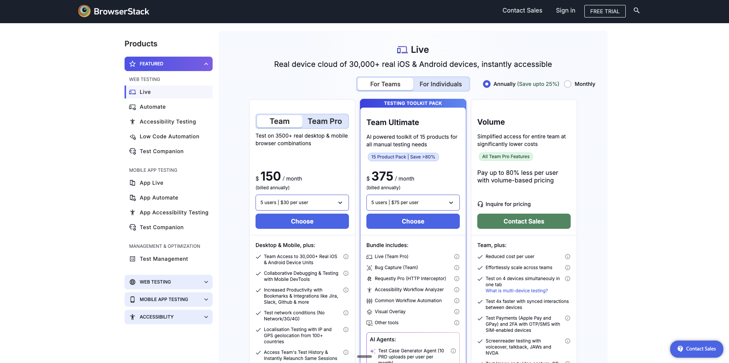This screenshot has width=729, height=363.
Task: Click the Automate icon in the Products list
Action: [133, 107]
